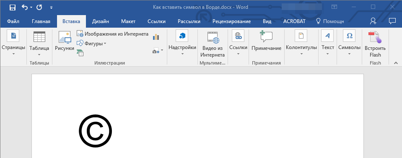Open the Файл tab
This screenshot has height=158, width=402.
click(x=13, y=21)
